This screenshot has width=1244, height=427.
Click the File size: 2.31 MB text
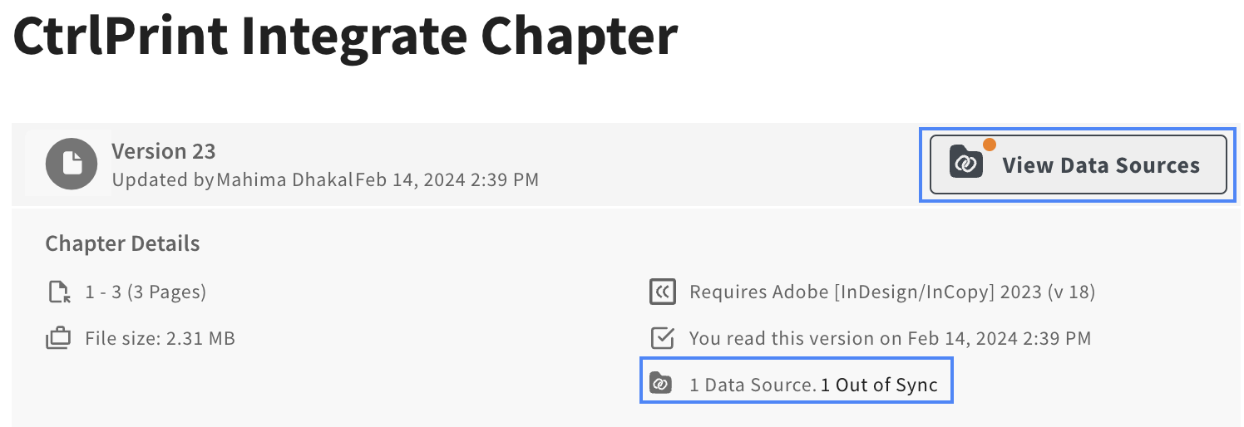point(160,338)
